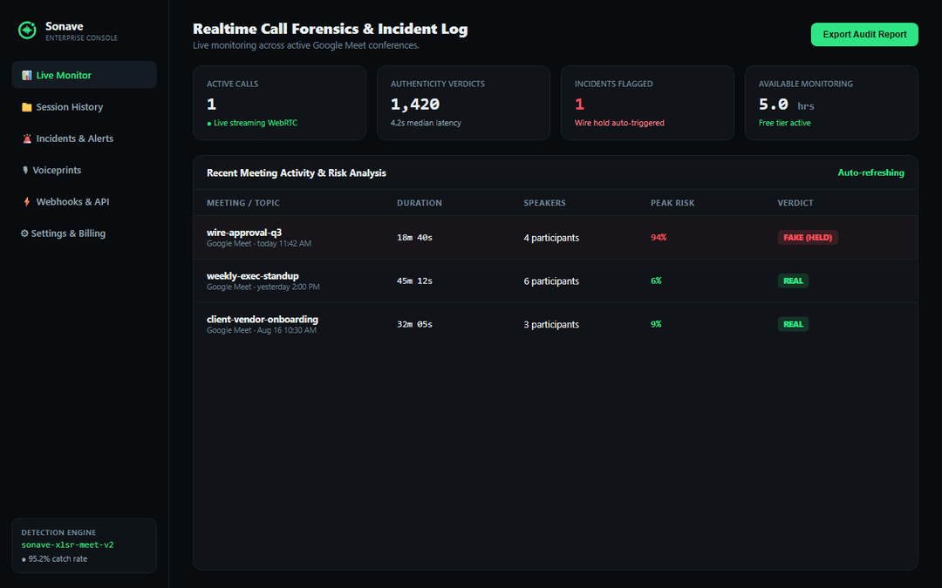The width and height of the screenshot is (942, 588).
Task: Click the Settings & Billing gear icon
Action: click(x=24, y=233)
